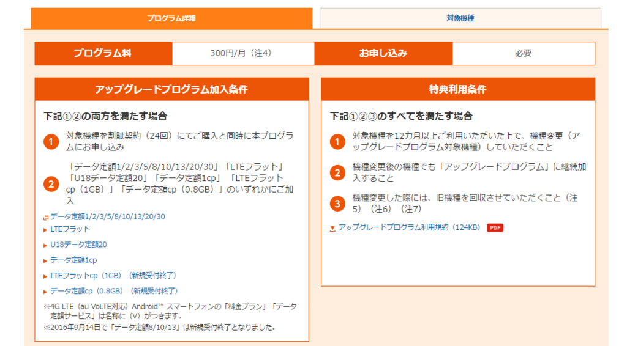Viewport: 627px width, 346px height.
Task: Open the LTEフラットcp（1GB） link
Action: coord(113,276)
